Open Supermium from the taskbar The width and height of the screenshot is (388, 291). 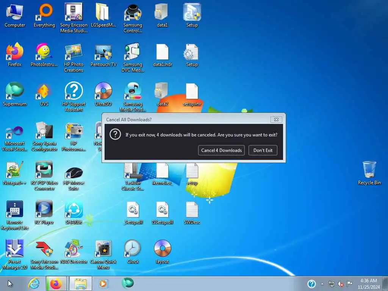pos(128,283)
